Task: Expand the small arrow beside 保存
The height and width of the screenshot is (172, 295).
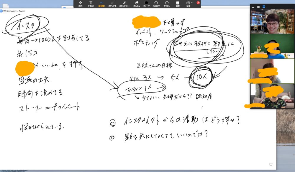Action: click(192, 3)
